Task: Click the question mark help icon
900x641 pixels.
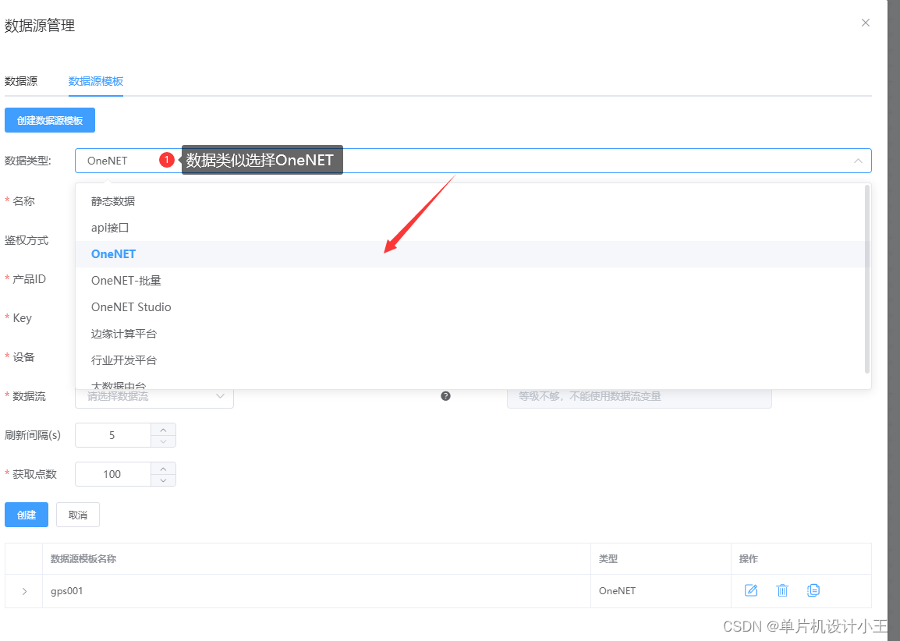Action: (445, 396)
